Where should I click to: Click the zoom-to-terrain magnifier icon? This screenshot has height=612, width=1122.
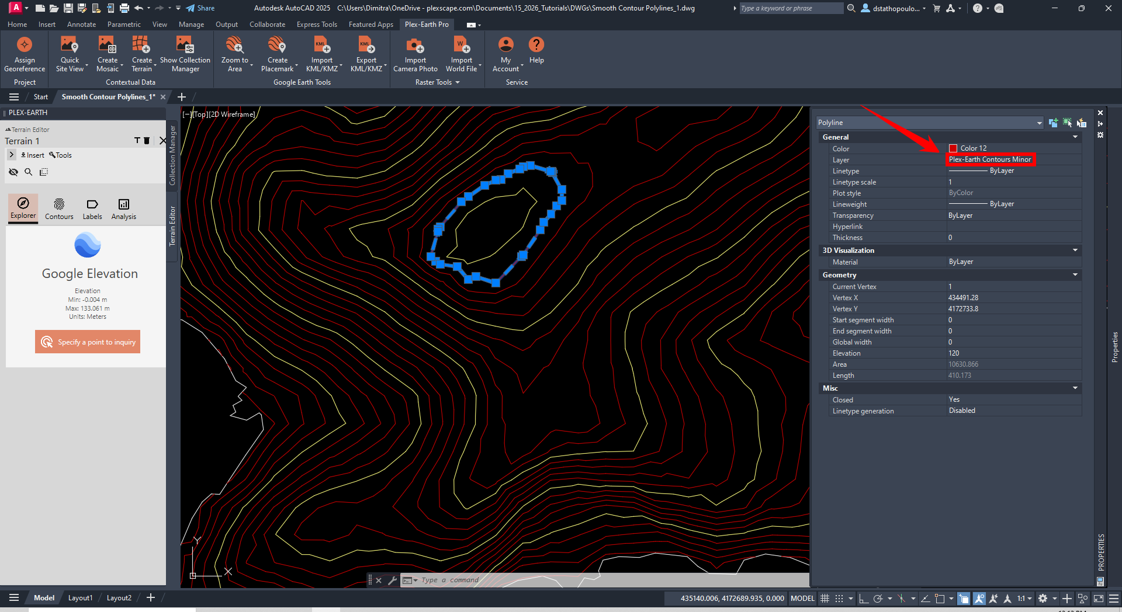click(29, 172)
